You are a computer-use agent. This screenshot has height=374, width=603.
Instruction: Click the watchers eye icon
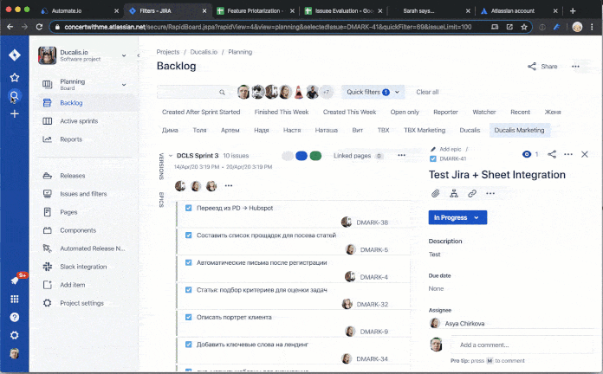[x=527, y=154]
